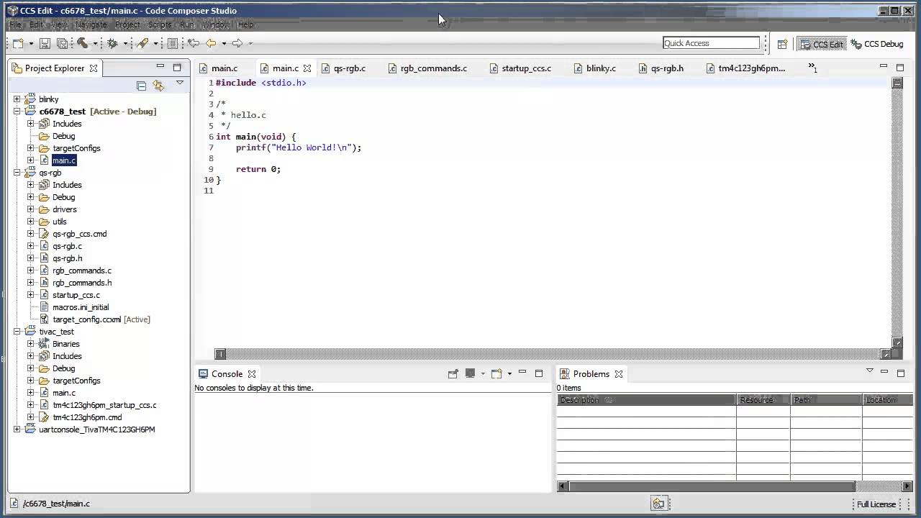This screenshot has height=518, width=921.
Task: Select target_config.ccxml in project tree
Action: coord(86,319)
